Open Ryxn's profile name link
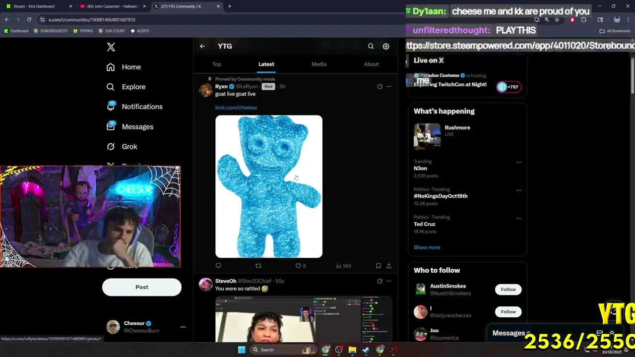The width and height of the screenshot is (635, 357). click(x=221, y=86)
